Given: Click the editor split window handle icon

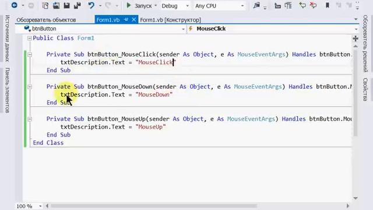Looking at the screenshot, I should pyautogui.click(x=356, y=38).
